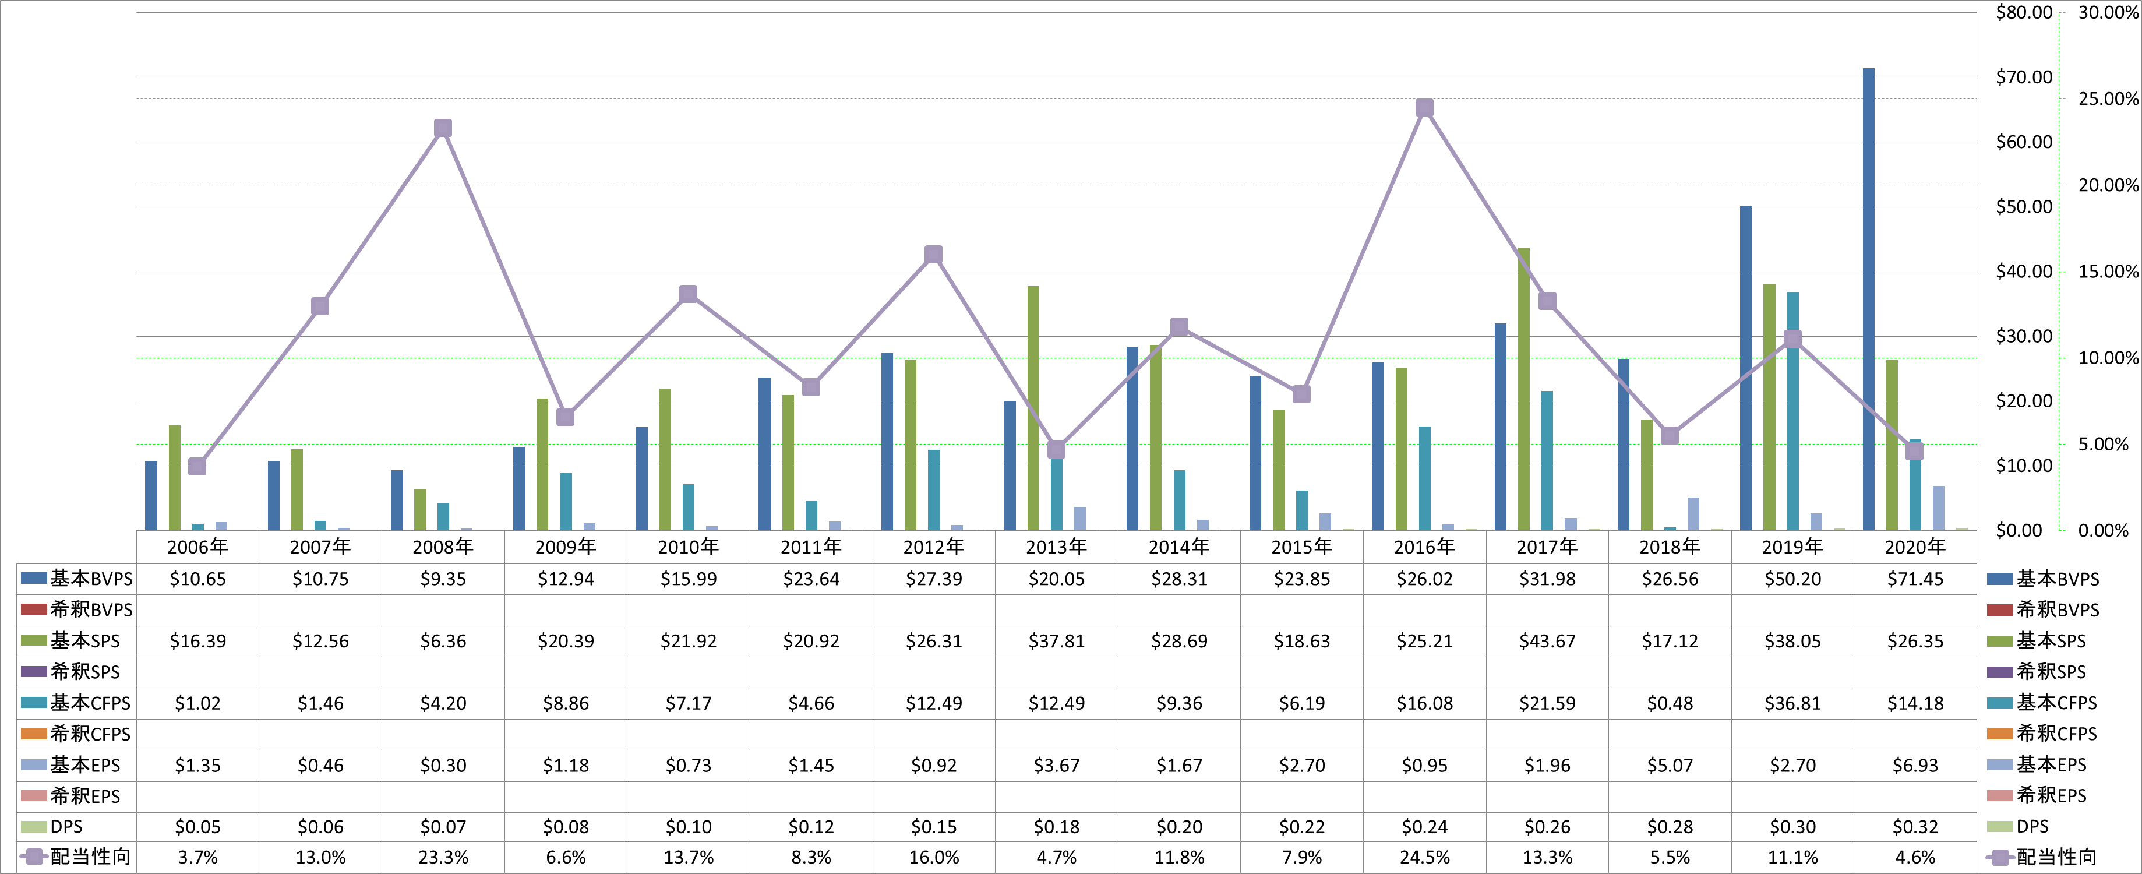2142x874 pixels.
Task: Click the $37.81 基本SPS cell
Action: pos(1056,641)
